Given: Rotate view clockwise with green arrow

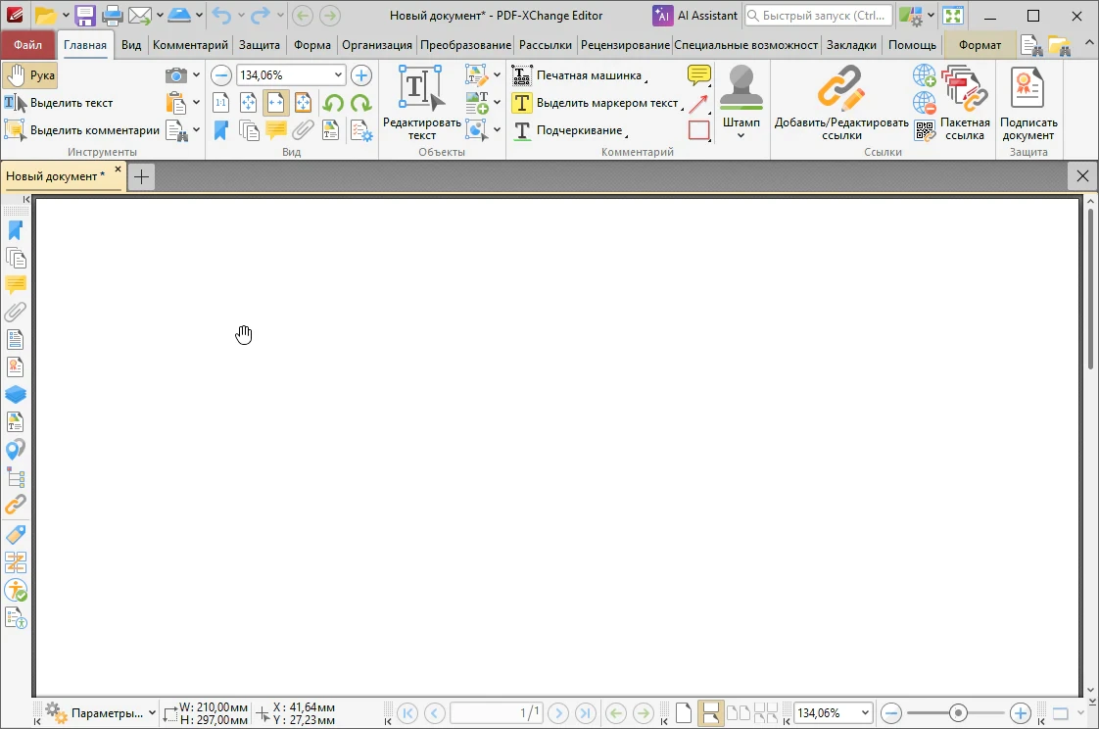Looking at the screenshot, I should [x=361, y=103].
